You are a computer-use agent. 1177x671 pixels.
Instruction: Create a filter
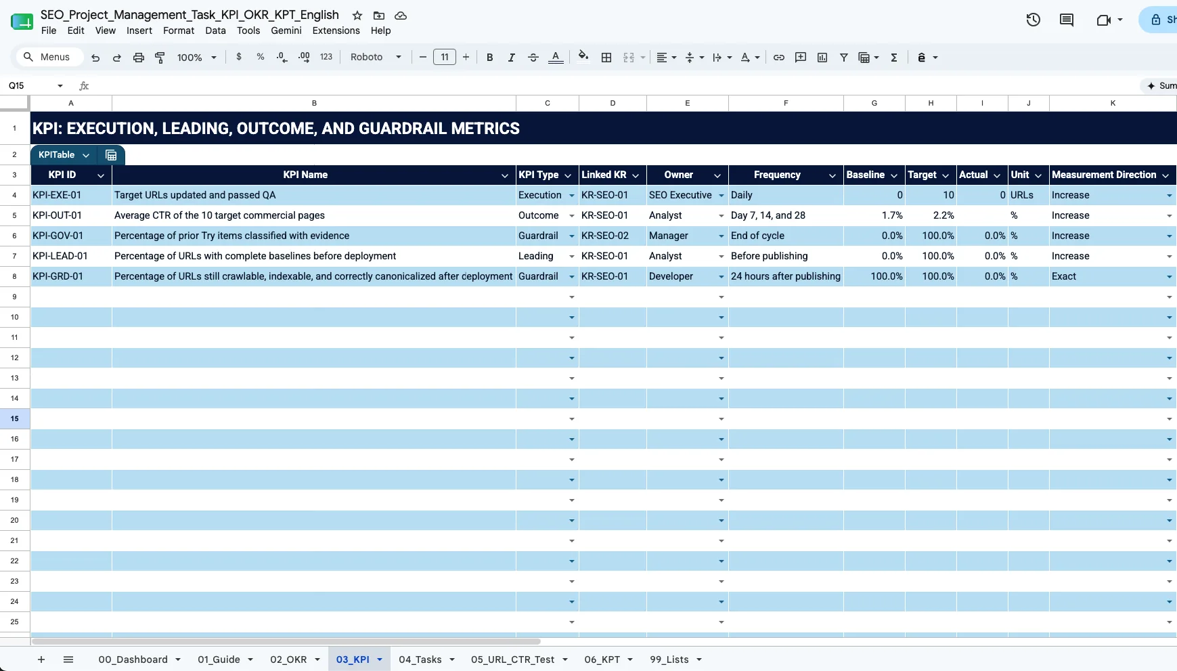[x=844, y=58]
